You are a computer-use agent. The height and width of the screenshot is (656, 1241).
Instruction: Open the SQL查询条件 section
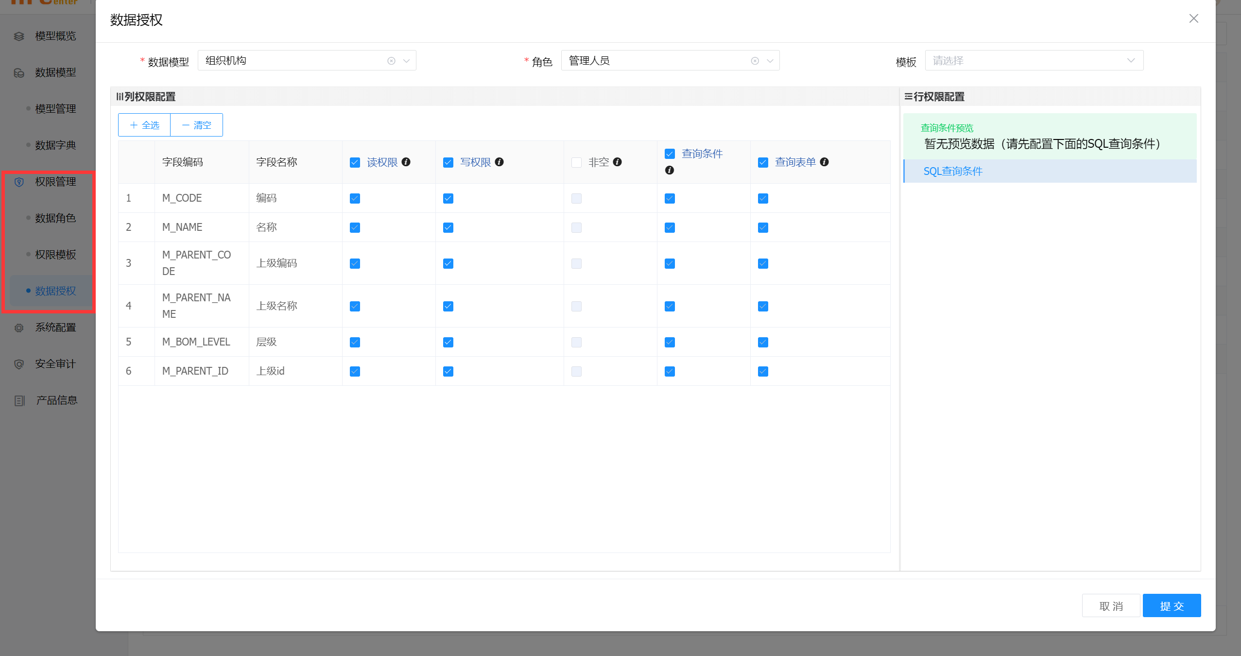1050,171
